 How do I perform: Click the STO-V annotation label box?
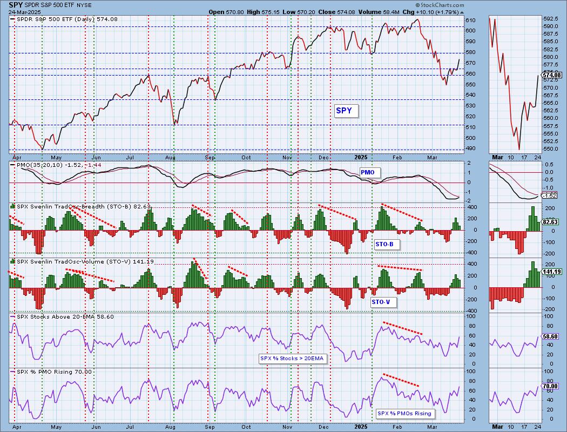(x=383, y=302)
